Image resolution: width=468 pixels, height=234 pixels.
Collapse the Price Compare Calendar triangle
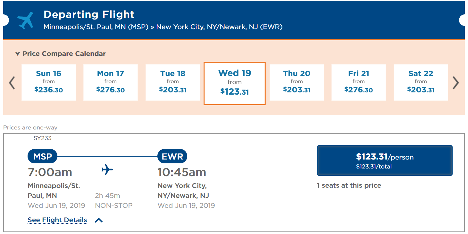(18, 54)
